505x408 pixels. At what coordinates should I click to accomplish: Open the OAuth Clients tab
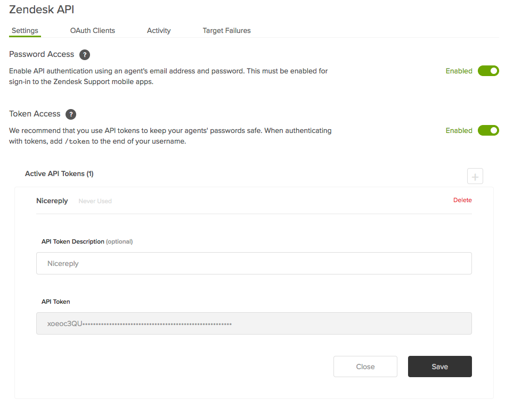[x=93, y=30]
